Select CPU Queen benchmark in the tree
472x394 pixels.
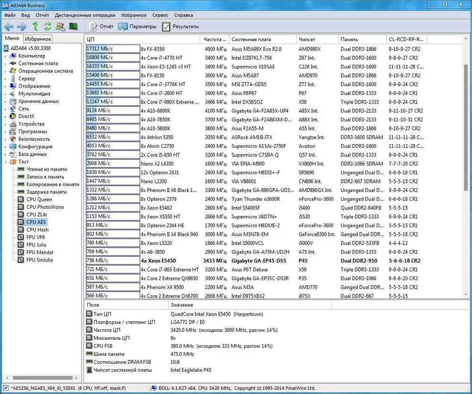(39, 199)
